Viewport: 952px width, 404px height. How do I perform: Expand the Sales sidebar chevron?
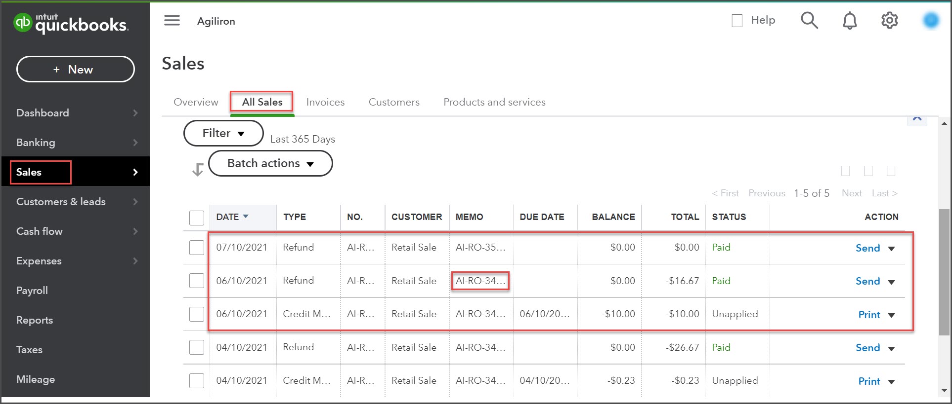(x=135, y=172)
